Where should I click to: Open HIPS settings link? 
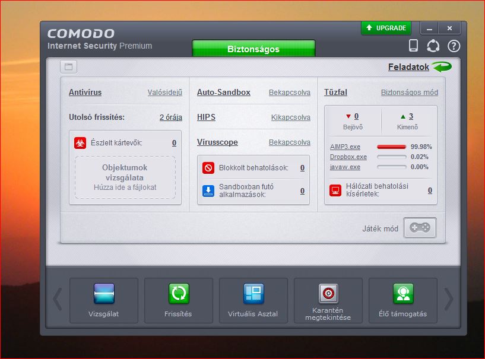pos(207,117)
